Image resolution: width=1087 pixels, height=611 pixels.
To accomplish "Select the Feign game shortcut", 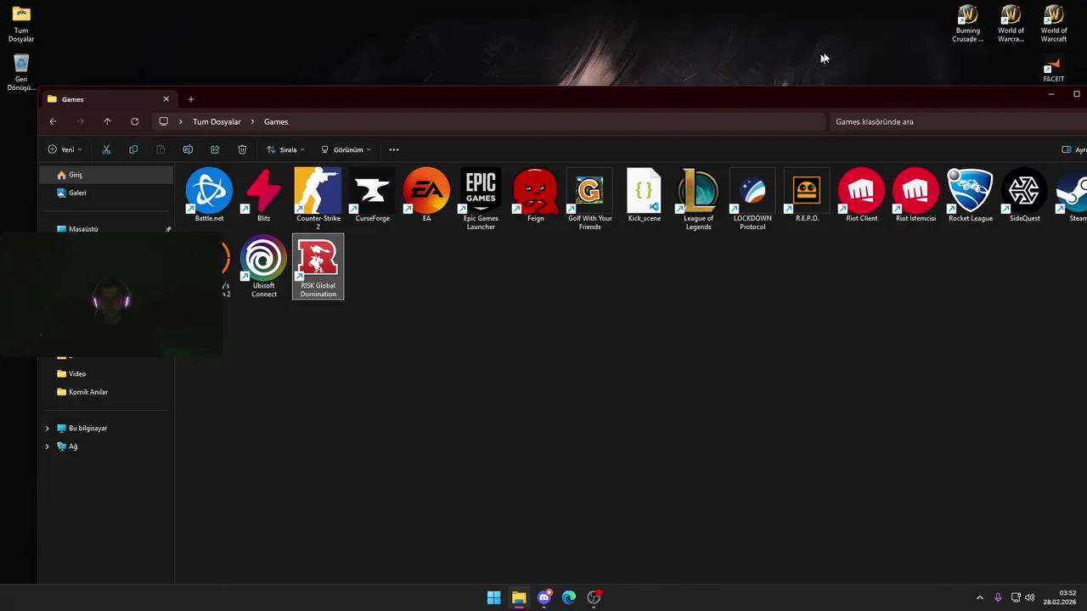I will (535, 196).
